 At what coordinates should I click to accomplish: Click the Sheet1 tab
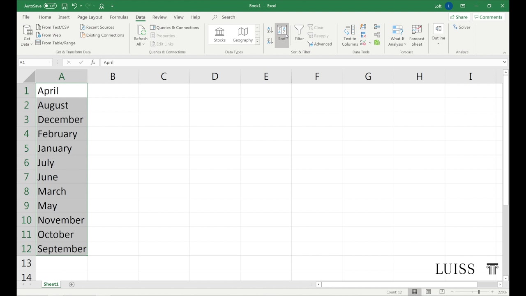pyautogui.click(x=51, y=284)
